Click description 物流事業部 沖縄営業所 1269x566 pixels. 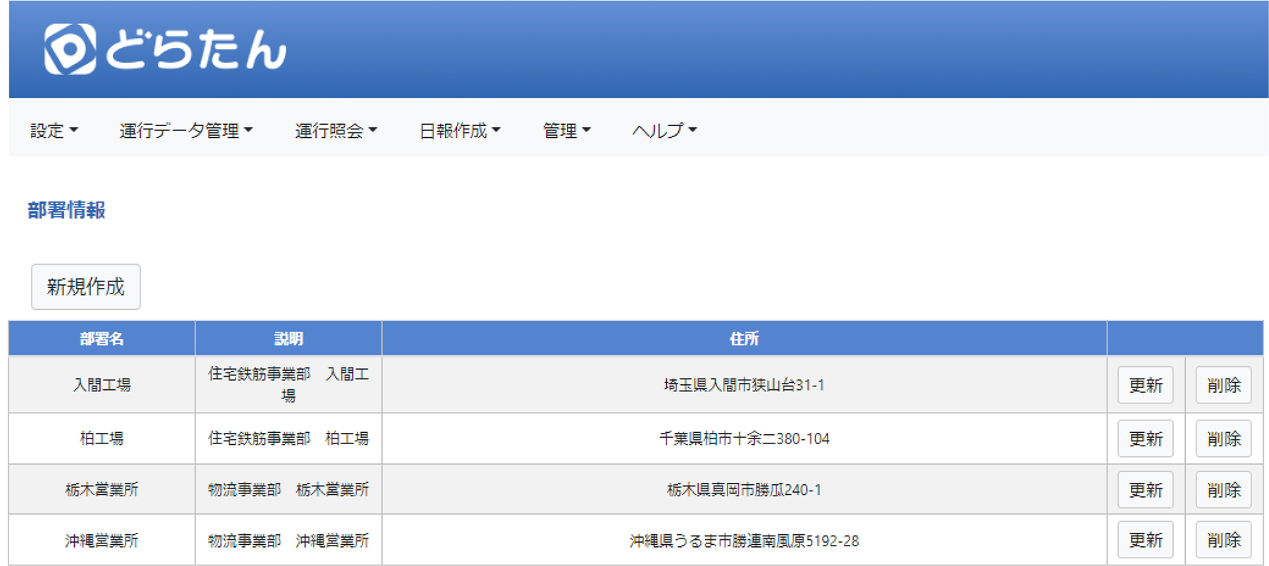[288, 540]
